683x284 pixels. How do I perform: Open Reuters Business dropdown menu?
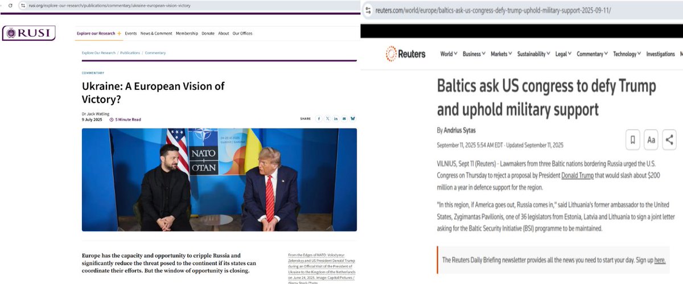coord(474,54)
